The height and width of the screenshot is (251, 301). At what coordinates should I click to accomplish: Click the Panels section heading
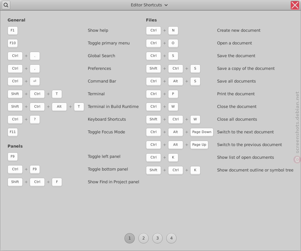pyautogui.click(x=15, y=146)
